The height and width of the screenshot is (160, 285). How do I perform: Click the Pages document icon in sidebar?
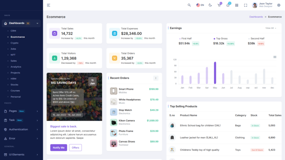click(5, 111)
